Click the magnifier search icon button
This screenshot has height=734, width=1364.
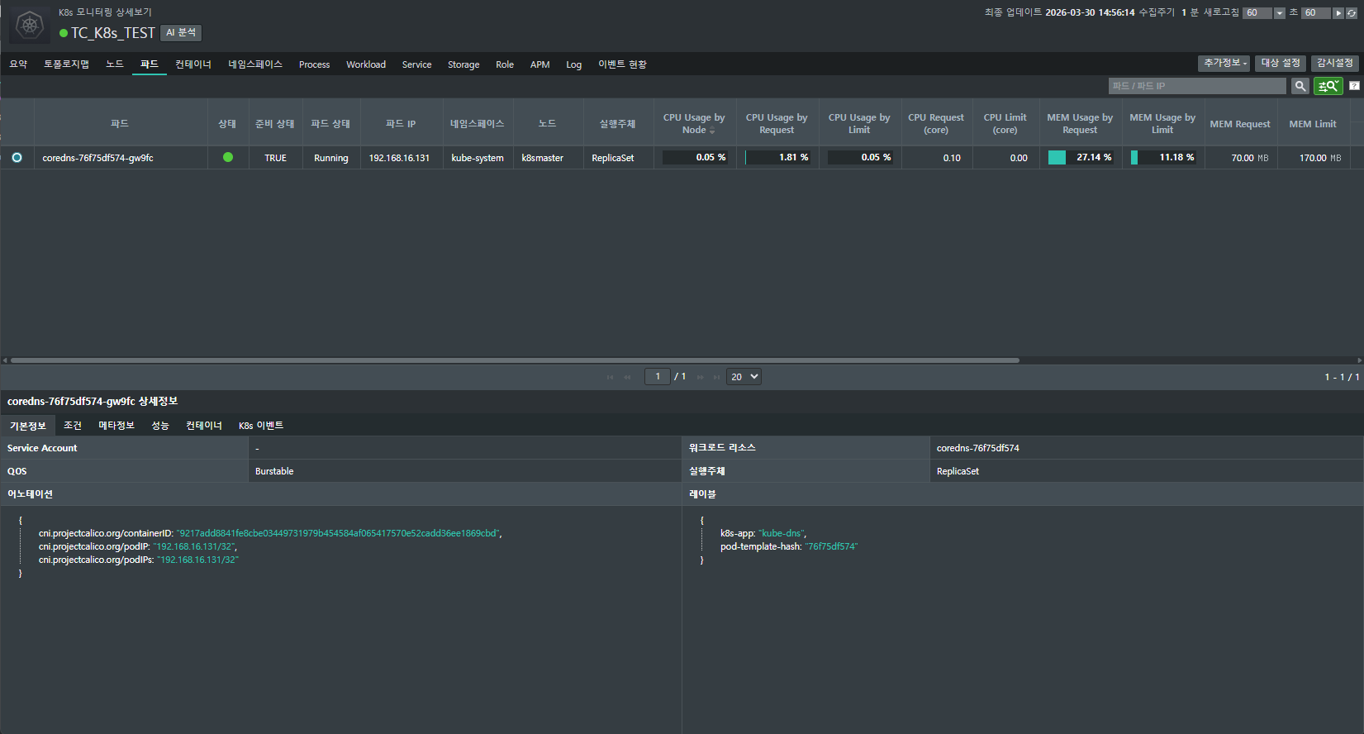click(1300, 86)
